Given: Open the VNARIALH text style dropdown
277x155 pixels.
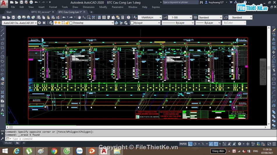Looking at the screenshot, I should coord(160,17).
